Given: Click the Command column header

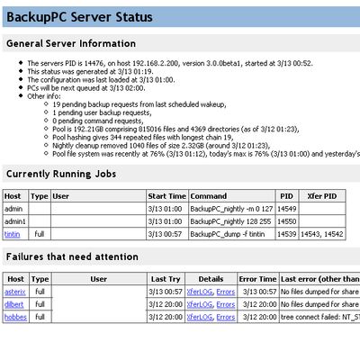Looking at the screenshot, I should pos(231,196).
